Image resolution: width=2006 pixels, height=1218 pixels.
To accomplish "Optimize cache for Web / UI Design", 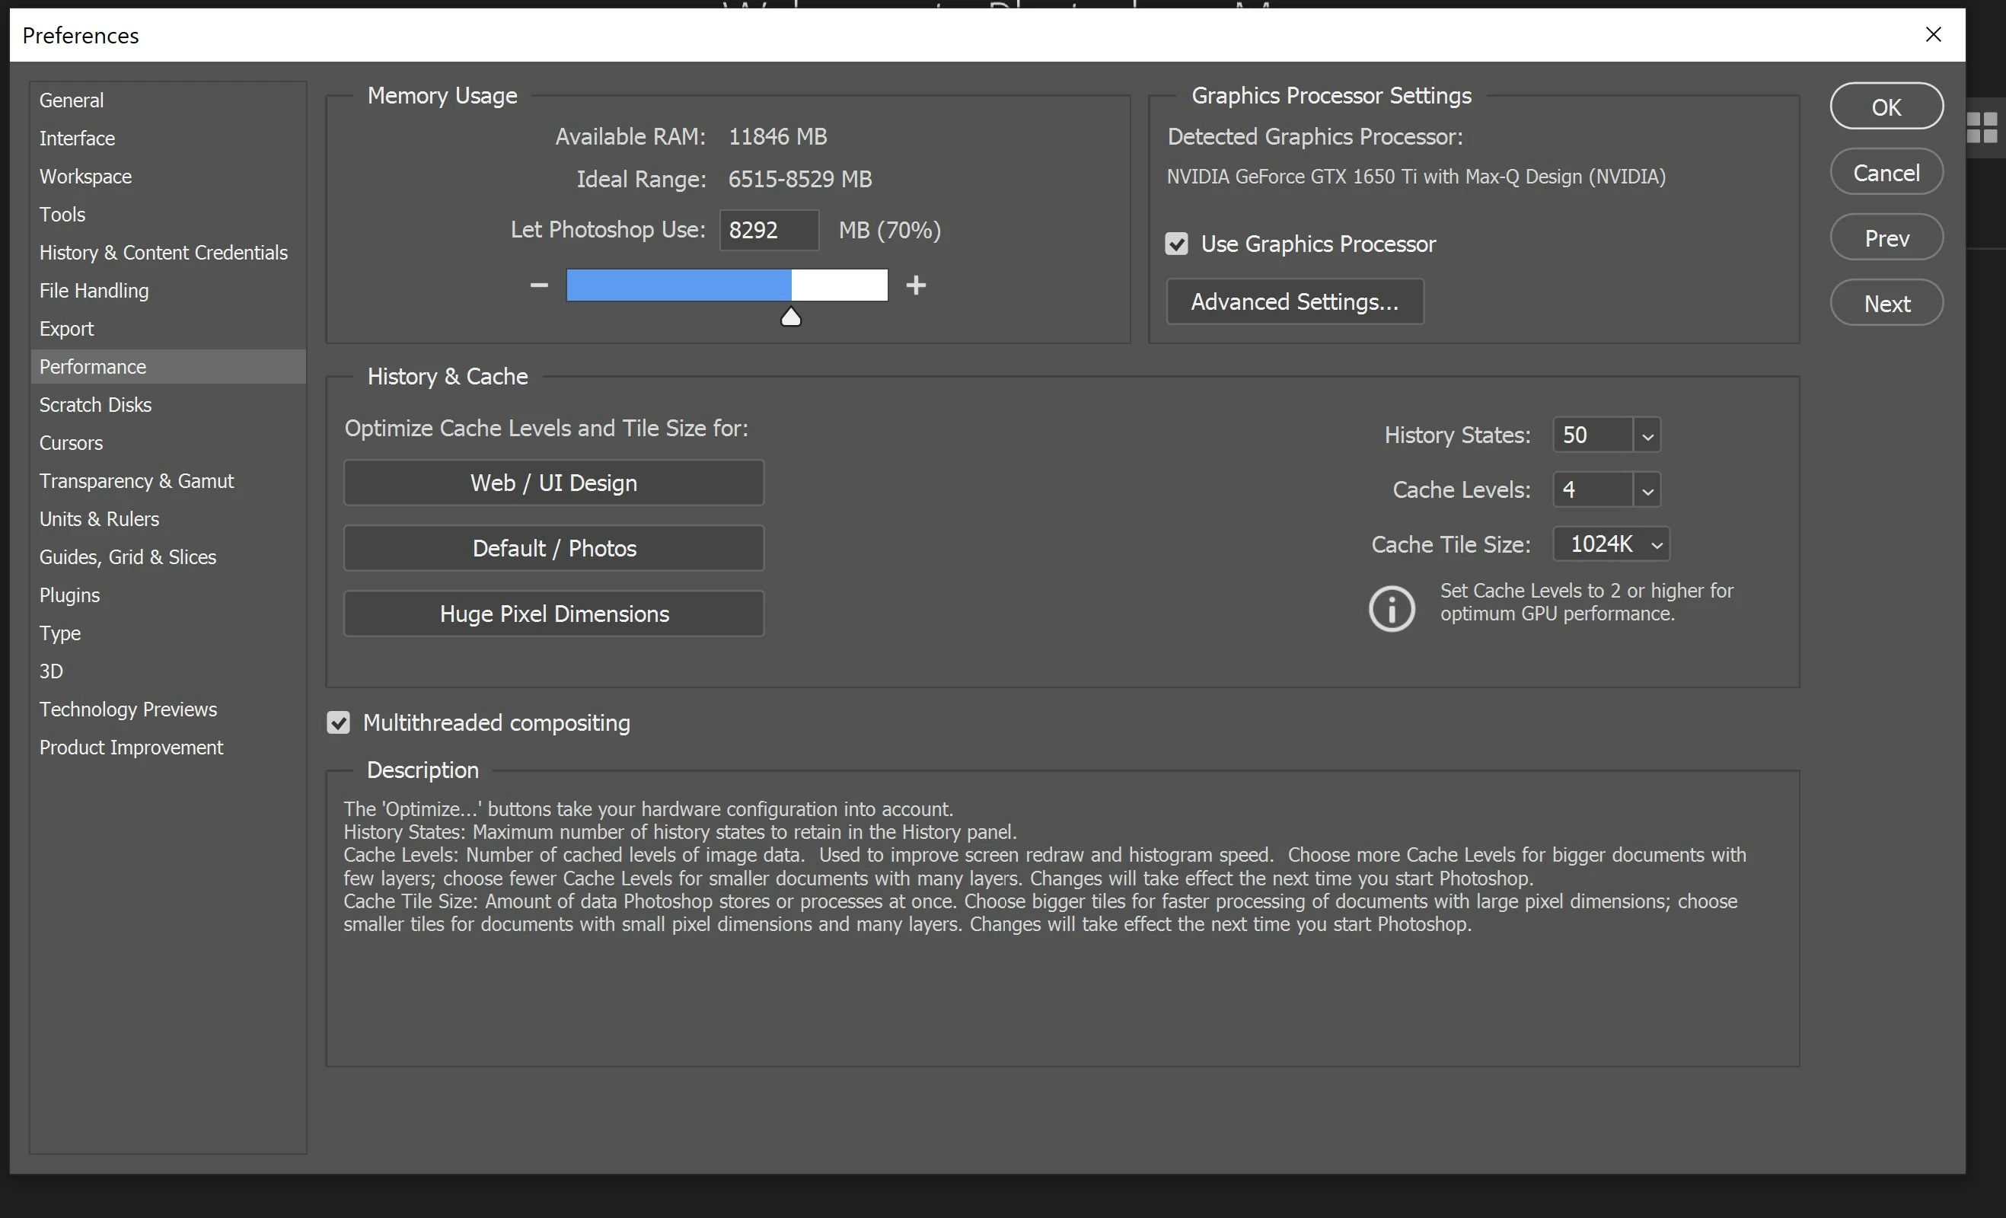I will pyautogui.click(x=553, y=483).
